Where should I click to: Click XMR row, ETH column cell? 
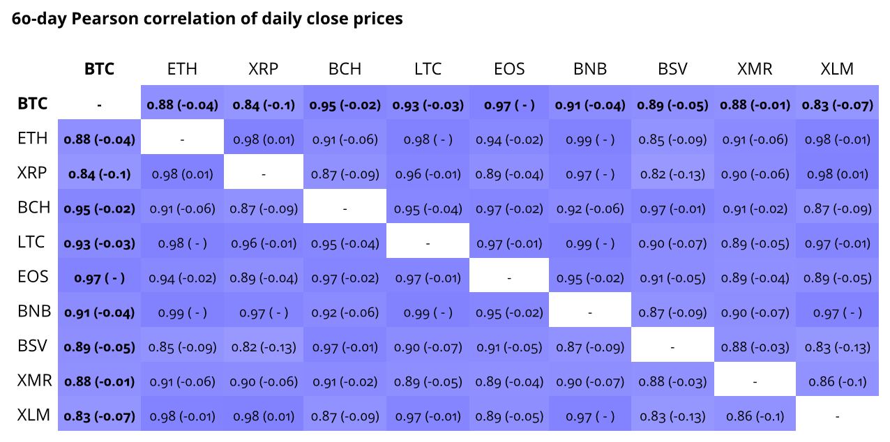pyautogui.click(x=182, y=381)
